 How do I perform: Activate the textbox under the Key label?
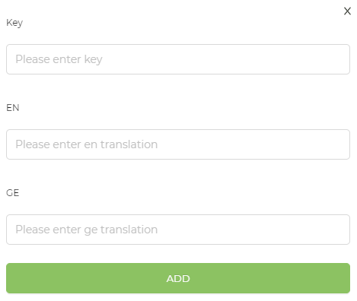(x=178, y=59)
